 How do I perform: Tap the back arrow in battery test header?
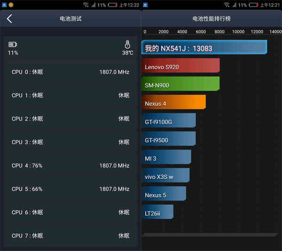pos(9,19)
